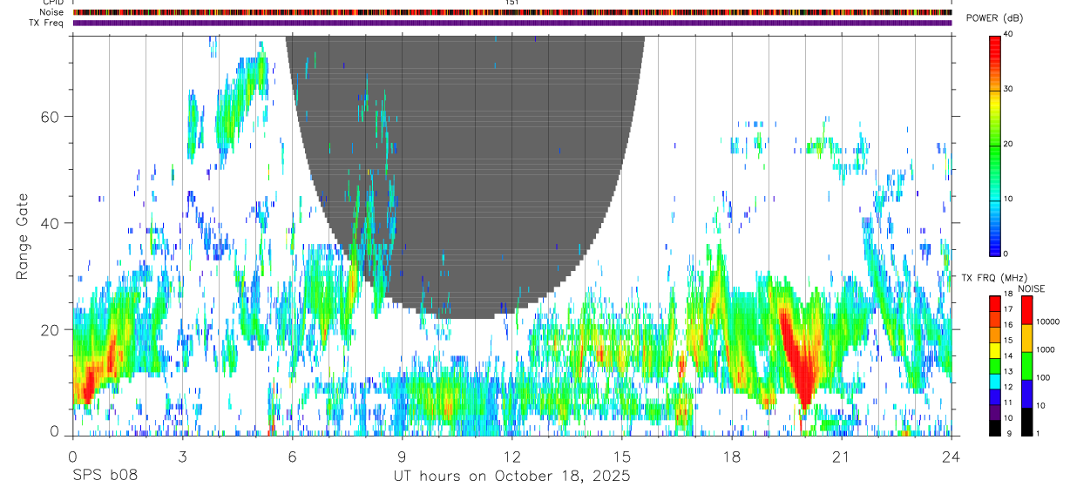Click the 100 label on noise scale
Image resolution: width=1070 pixels, height=494 pixels.
[x=1041, y=377]
